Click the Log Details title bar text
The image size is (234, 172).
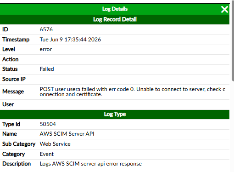click(x=115, y=9)
